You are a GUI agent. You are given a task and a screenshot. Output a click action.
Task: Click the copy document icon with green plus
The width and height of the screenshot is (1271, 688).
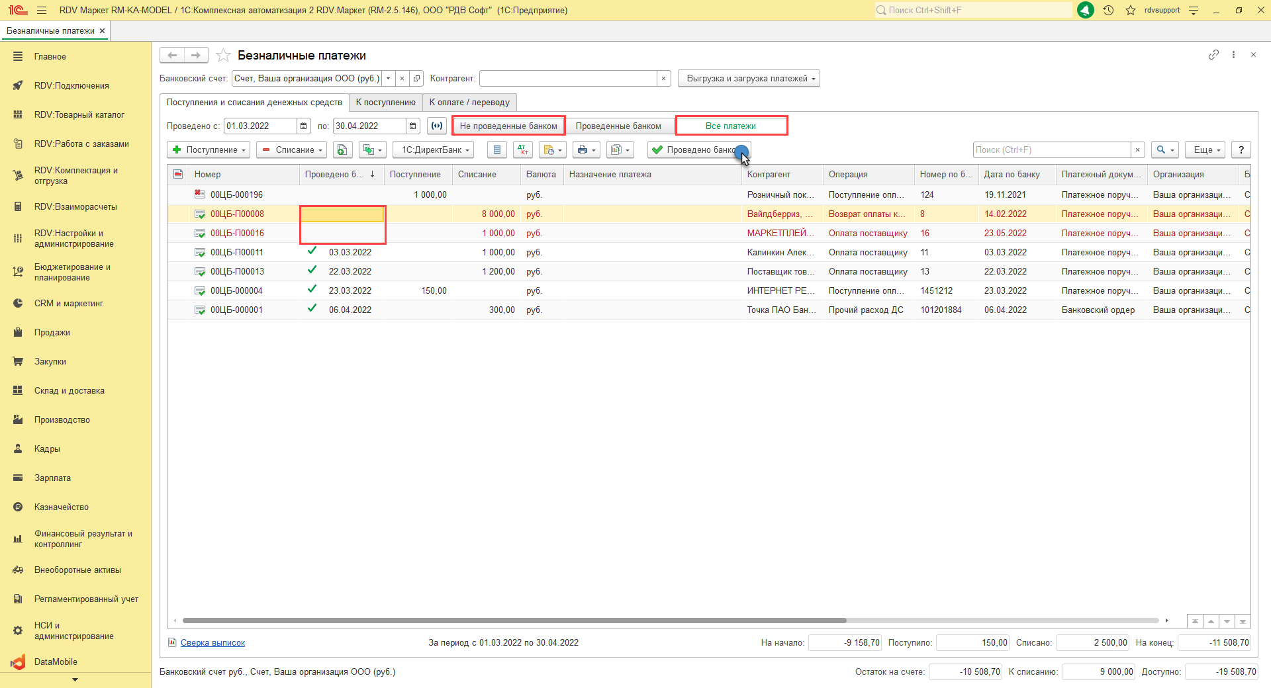[x=342, y=150]
